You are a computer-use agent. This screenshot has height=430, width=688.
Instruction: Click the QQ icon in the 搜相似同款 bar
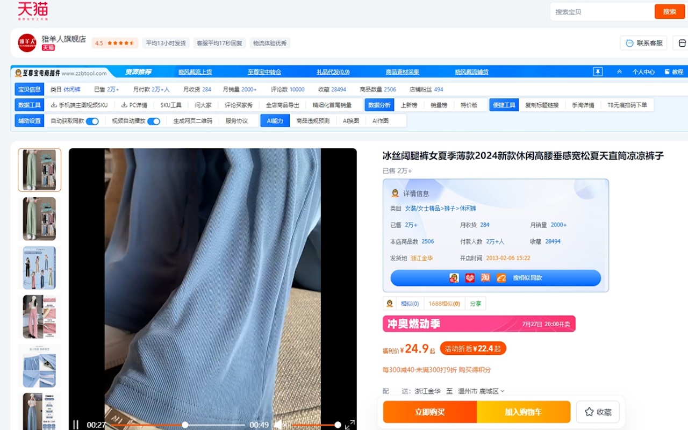(453, 278)
